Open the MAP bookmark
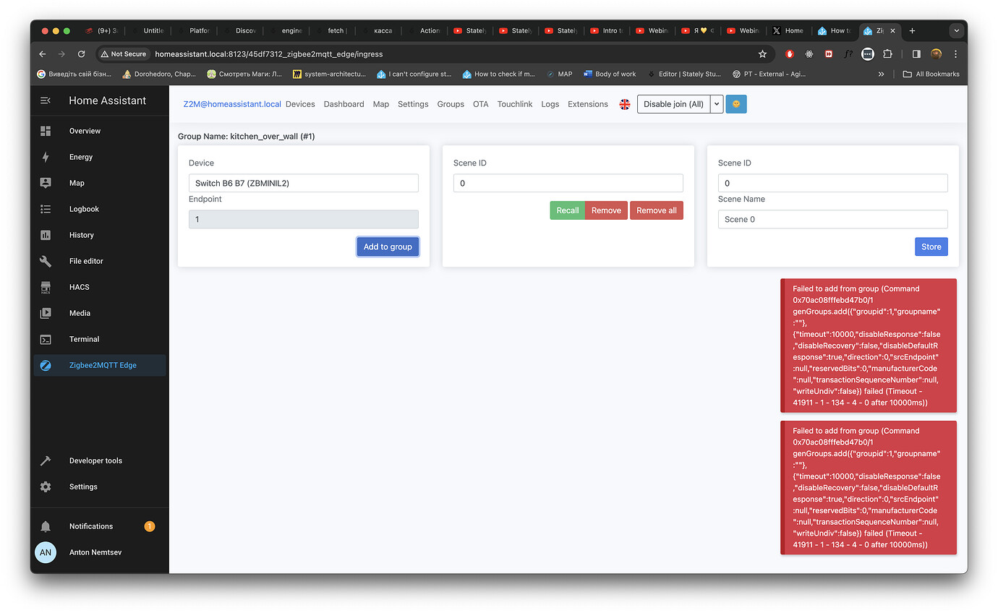This screenshot has width=998, height=613. point(559,74)
